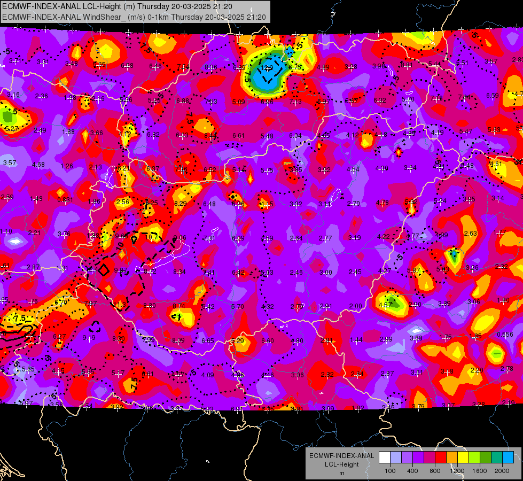523x481 pixels.
Task: Click the yellow legend swatch
Action: 463,457
